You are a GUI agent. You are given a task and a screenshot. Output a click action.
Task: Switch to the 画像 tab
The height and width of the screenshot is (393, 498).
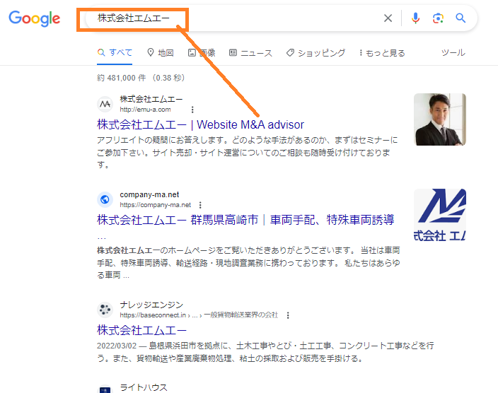point(202,53)
